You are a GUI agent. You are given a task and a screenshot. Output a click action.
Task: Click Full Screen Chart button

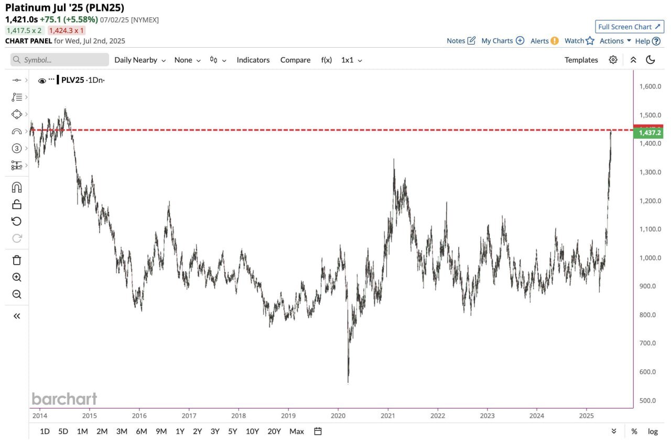(x=630, y=27)
